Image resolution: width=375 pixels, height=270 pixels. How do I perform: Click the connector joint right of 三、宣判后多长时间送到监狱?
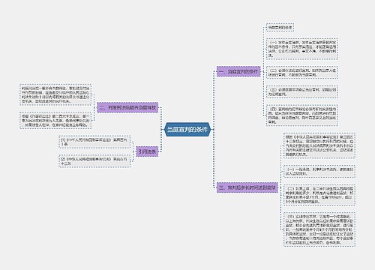280,187
